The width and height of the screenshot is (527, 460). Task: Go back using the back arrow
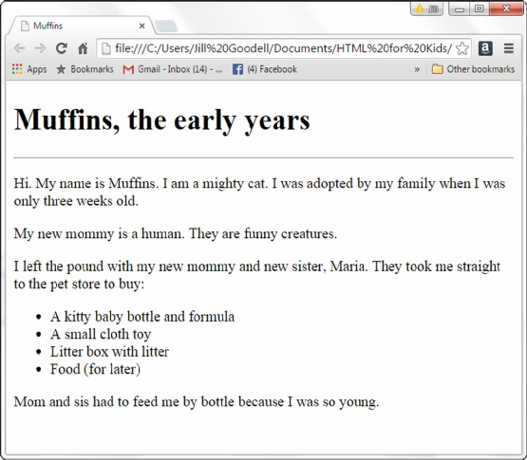(x=19, y=48)
